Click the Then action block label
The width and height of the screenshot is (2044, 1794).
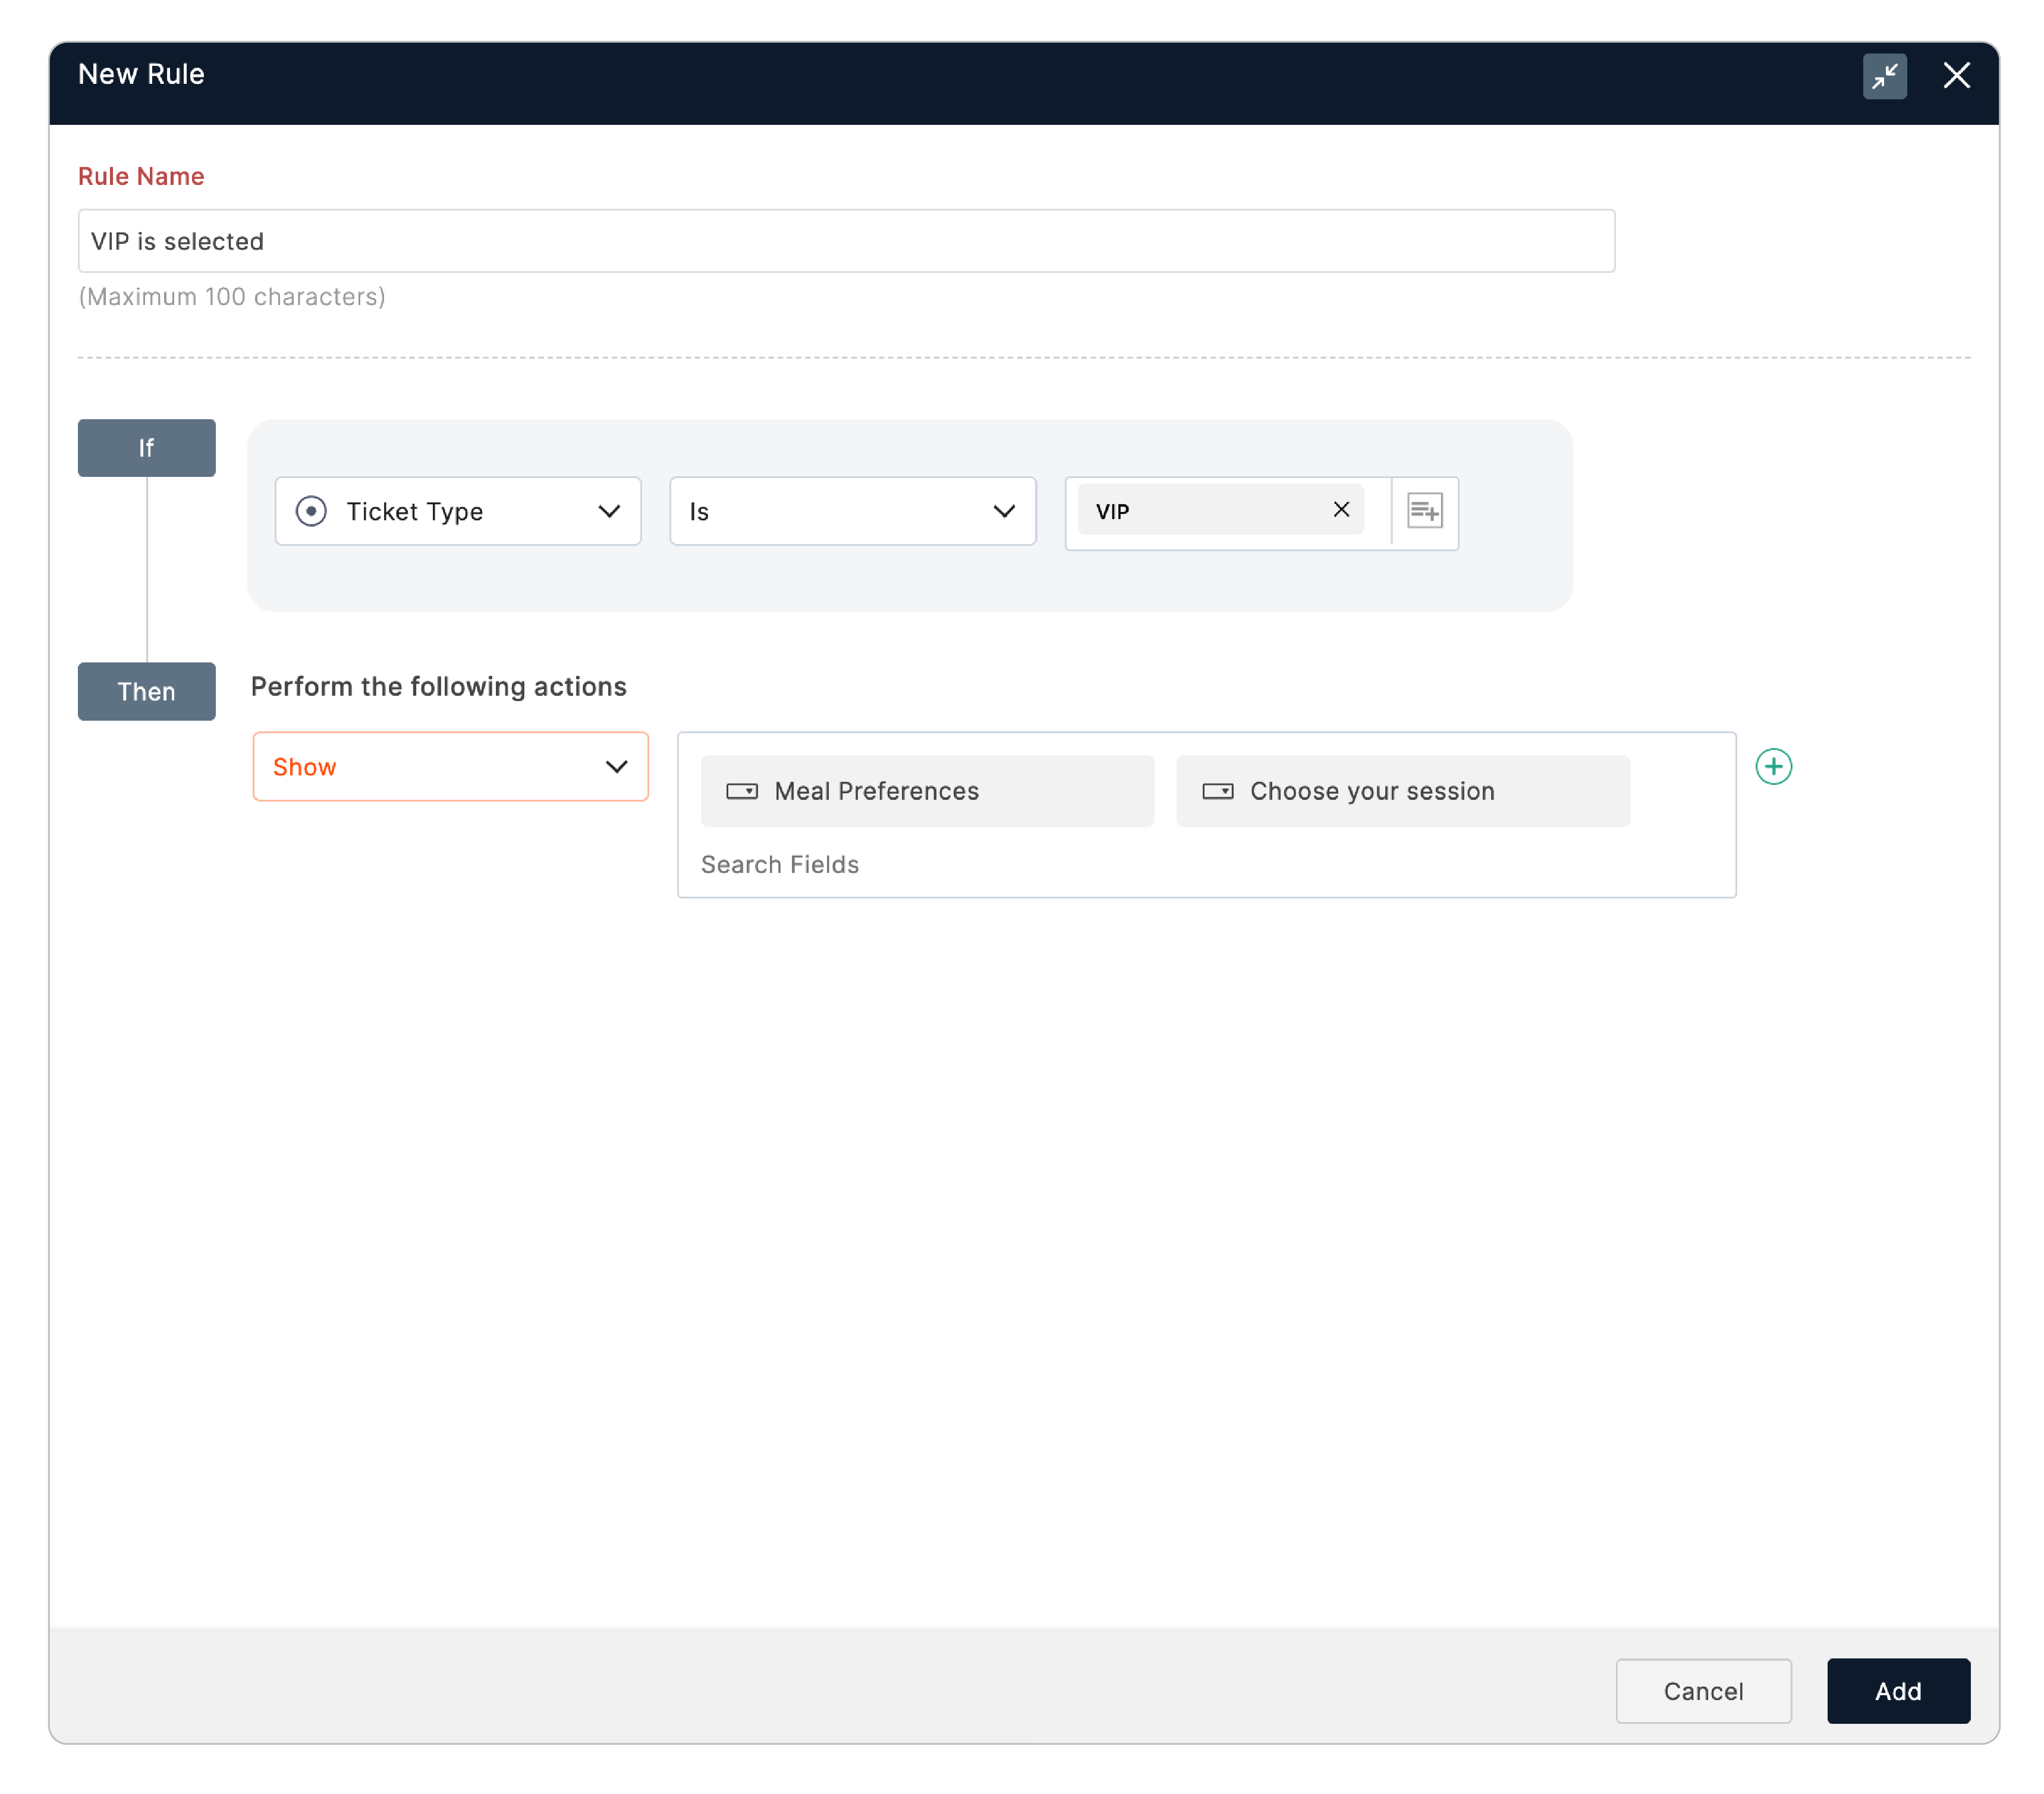point(146,691)
